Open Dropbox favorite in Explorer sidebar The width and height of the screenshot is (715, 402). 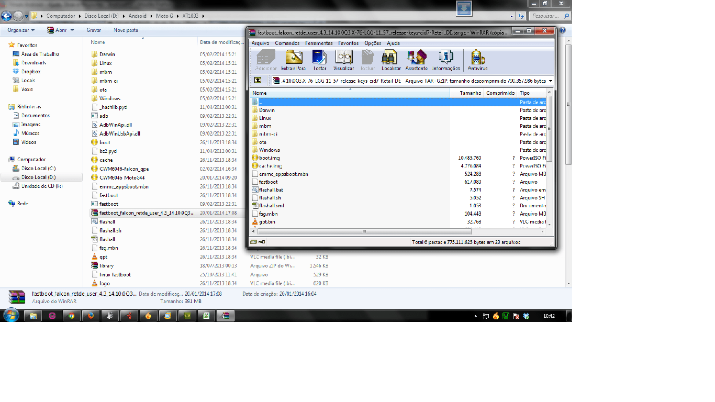tap(30, 72)
